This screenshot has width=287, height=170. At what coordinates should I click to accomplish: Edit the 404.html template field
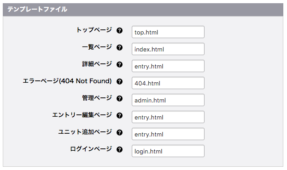168,83
